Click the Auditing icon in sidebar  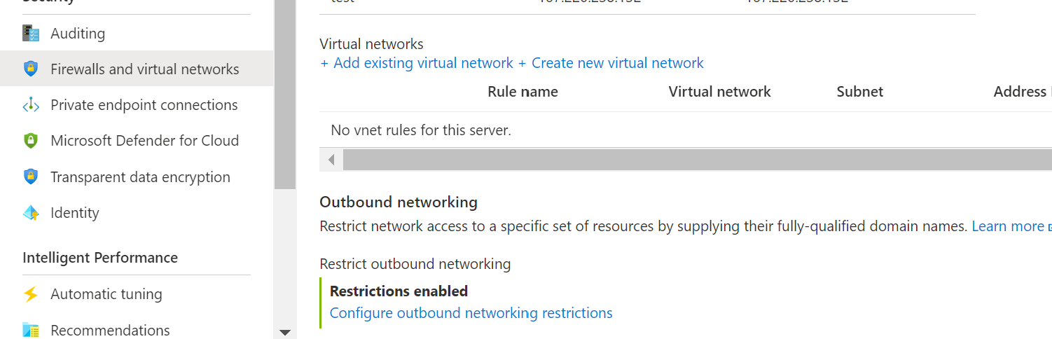click(x=31, y=33)
